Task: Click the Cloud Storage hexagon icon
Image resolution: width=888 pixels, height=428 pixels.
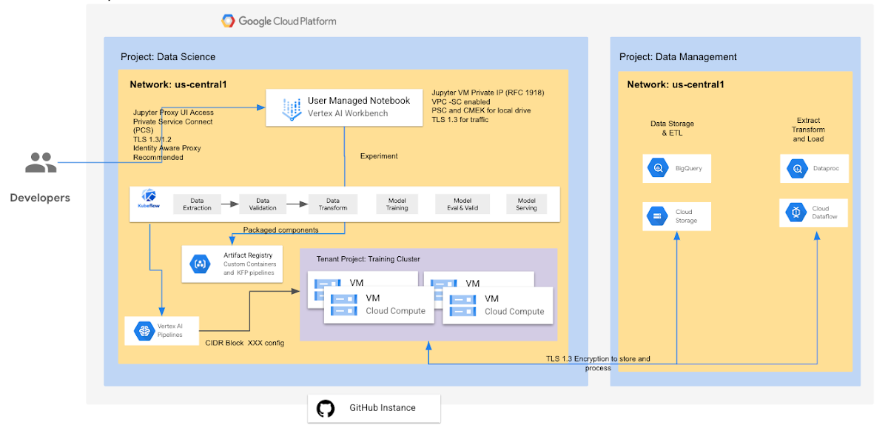Action: click(x=656, y=217)
